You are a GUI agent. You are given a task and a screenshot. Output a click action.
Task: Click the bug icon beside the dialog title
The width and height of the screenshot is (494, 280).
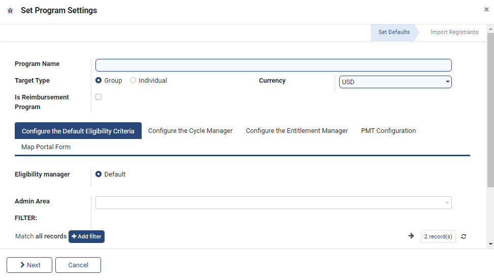click(x=10, y=11)
